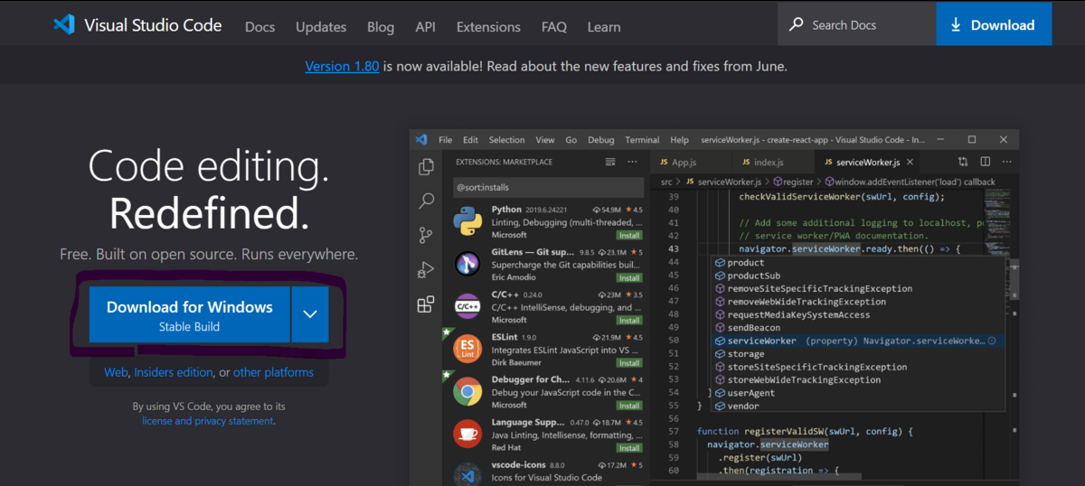Open the editor more actions ellipsis

[x=1005, y=163]
